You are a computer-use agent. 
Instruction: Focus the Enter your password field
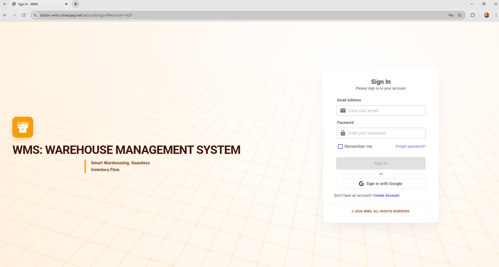tap(385, 133)
